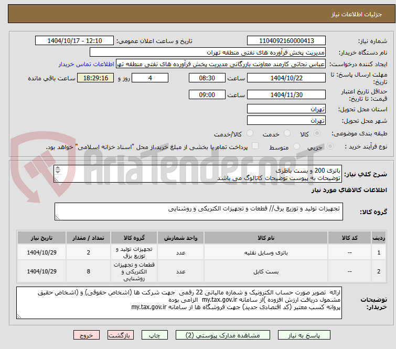Click اطلاعات کالاهای مورد نیاز heading
Image resolution: width=396 pixels, height=349 pixels.
click(349, 190)
